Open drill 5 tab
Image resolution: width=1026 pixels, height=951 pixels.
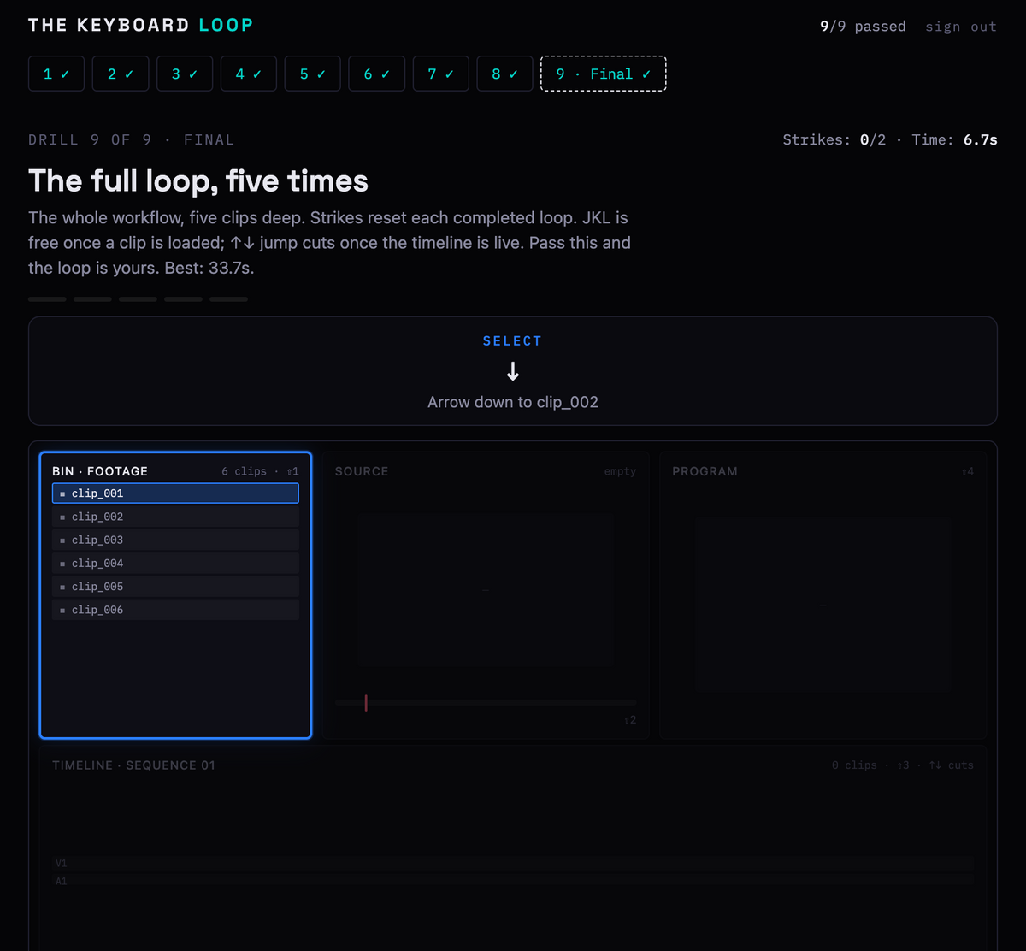[x=313, y=74]
